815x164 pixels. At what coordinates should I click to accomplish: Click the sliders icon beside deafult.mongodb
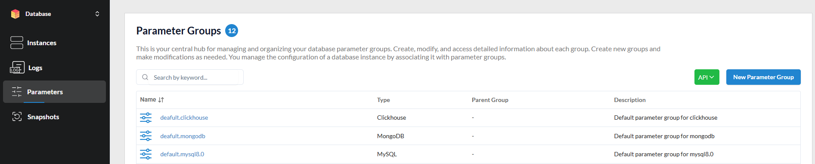[146, 136]
